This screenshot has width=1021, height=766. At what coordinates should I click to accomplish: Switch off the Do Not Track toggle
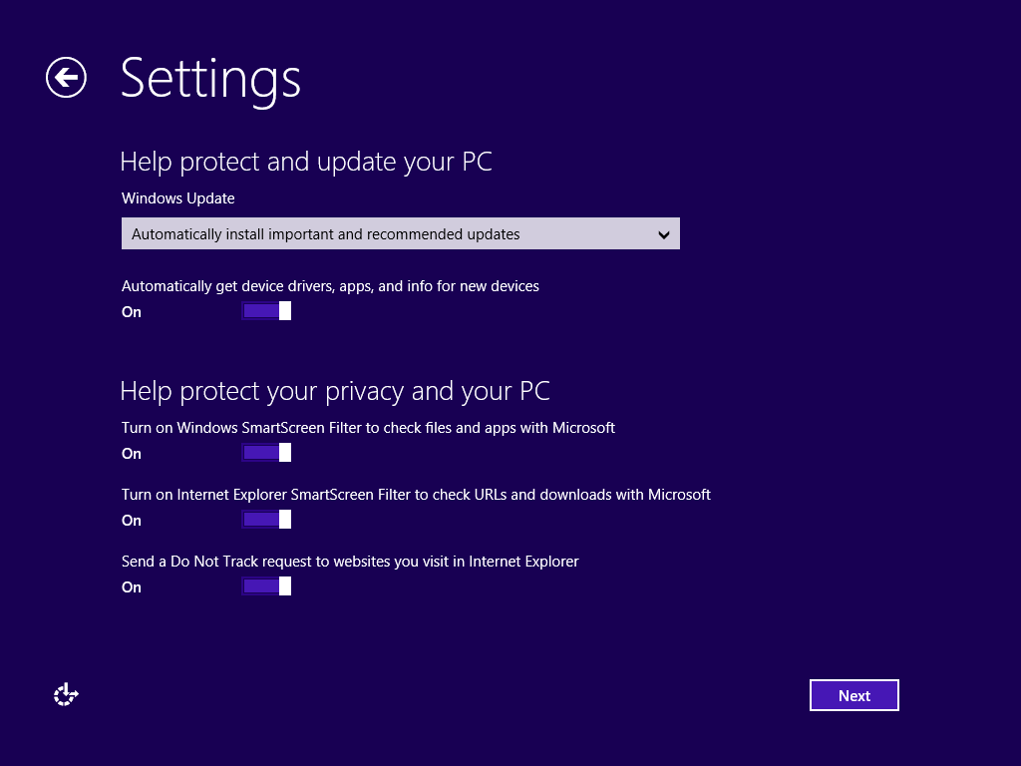(266, 586)
